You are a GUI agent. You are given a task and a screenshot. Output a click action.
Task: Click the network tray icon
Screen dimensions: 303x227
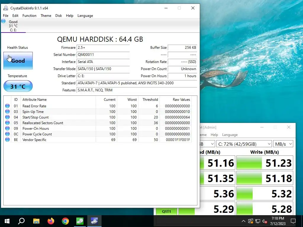coord(258,221)
